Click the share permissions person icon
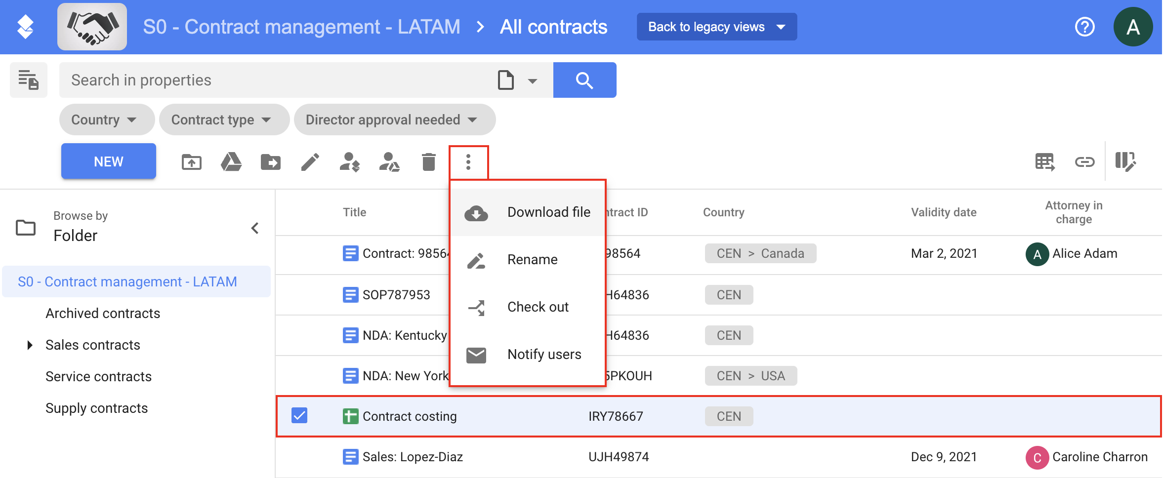The height and width of the screenshot is (478, 1163). coord(350,162)
